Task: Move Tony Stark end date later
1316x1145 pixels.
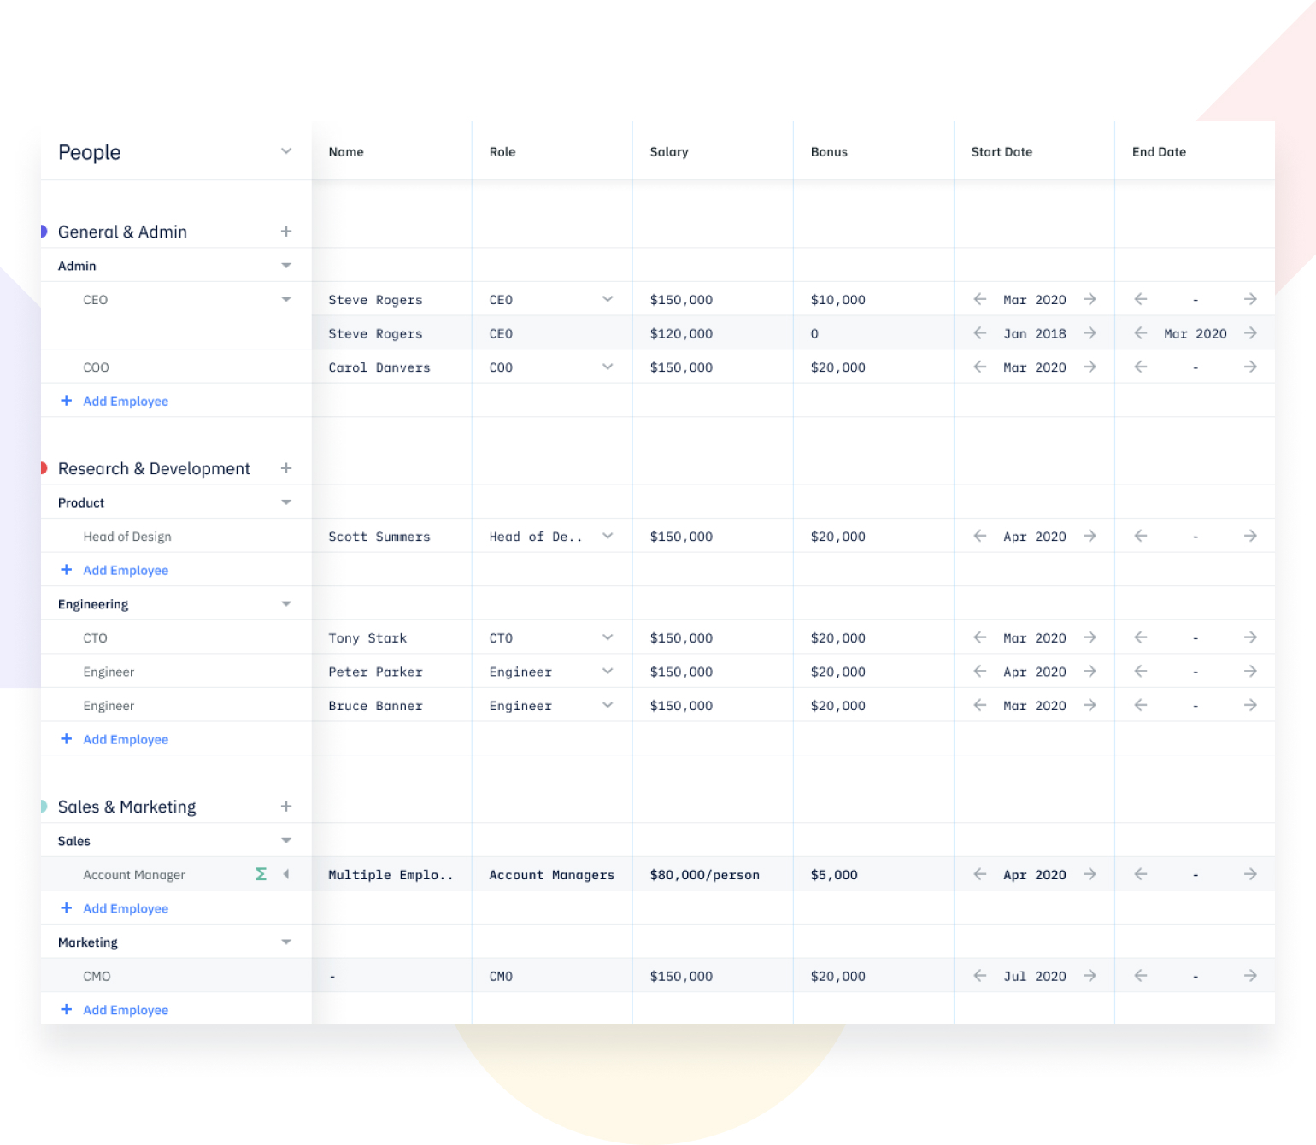Action: (1250, 637)
